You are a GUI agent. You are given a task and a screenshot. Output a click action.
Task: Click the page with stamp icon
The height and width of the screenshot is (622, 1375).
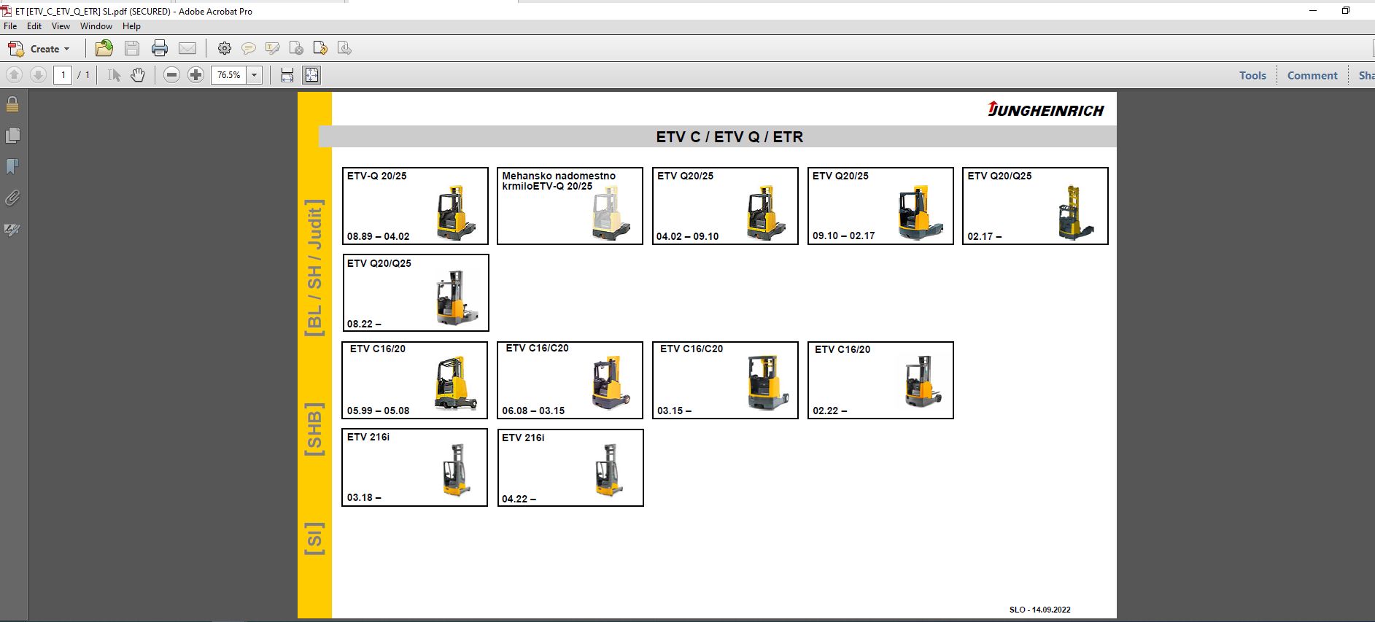[344, 49]
